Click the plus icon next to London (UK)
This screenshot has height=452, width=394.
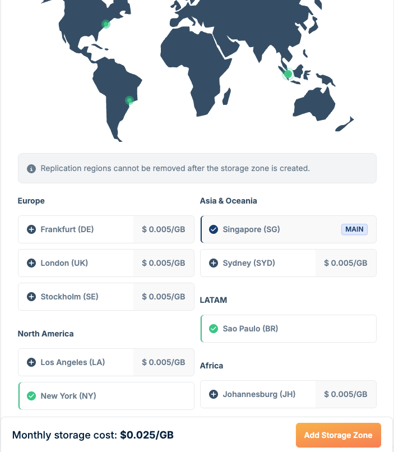(31, 263)
